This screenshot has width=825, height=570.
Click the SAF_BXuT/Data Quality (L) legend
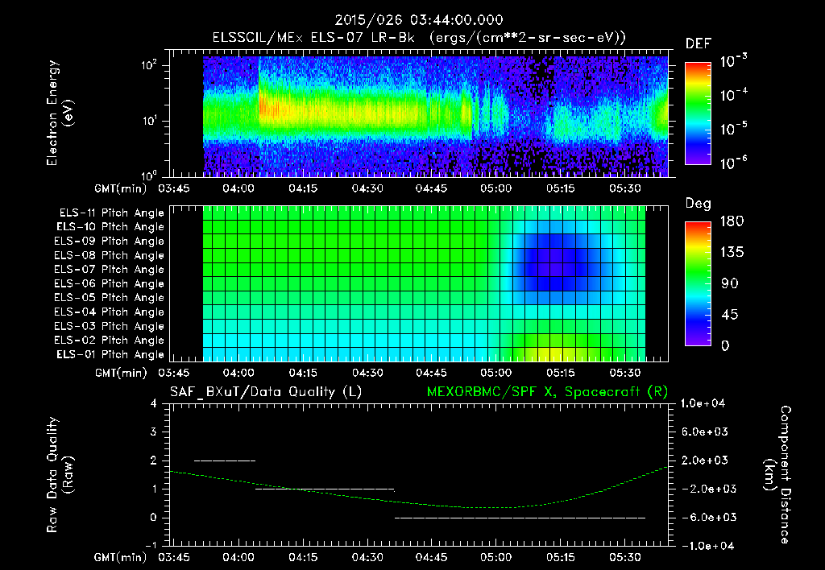266,392
